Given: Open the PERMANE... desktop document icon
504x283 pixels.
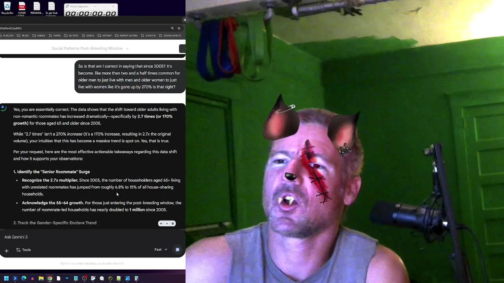Looking at the screenshot, I should point(37,9).
